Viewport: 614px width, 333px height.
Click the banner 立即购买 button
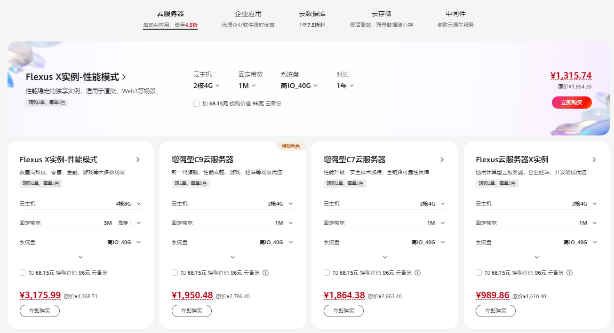pos(572,103)
